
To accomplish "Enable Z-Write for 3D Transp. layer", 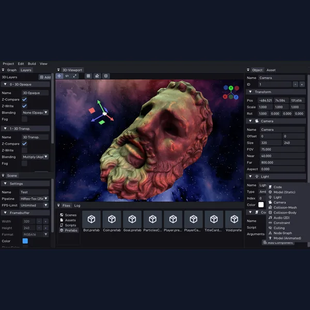I will tap(24, 150).
